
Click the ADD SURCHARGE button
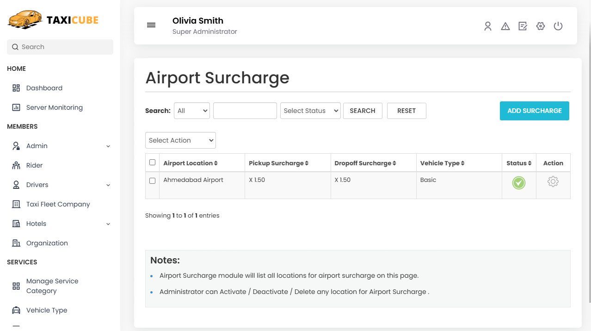tap(534, 111)
